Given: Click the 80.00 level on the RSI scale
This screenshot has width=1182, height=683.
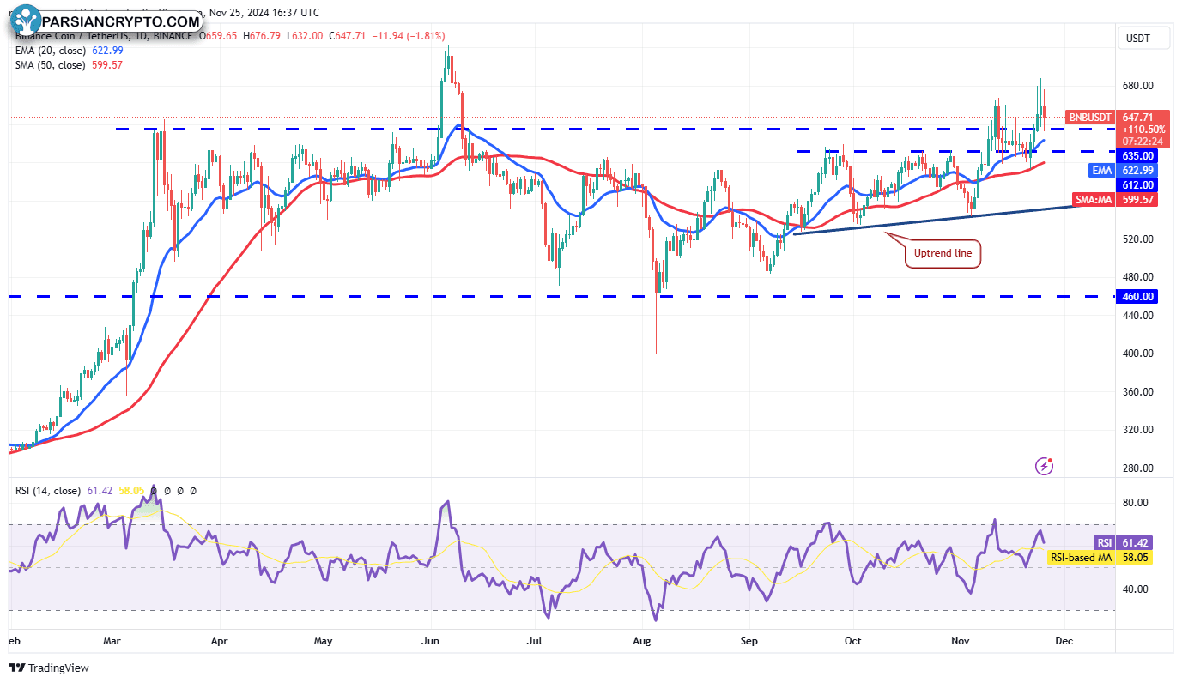Looking at the screenshot, I should click(1134, 503).
